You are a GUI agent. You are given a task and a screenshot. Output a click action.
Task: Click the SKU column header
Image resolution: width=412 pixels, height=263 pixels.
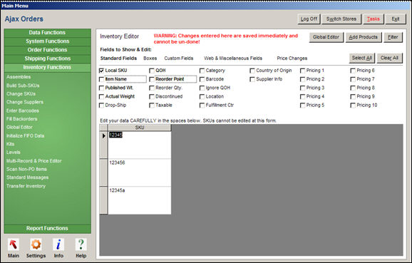pyautogui.click(x=140, y=128)
